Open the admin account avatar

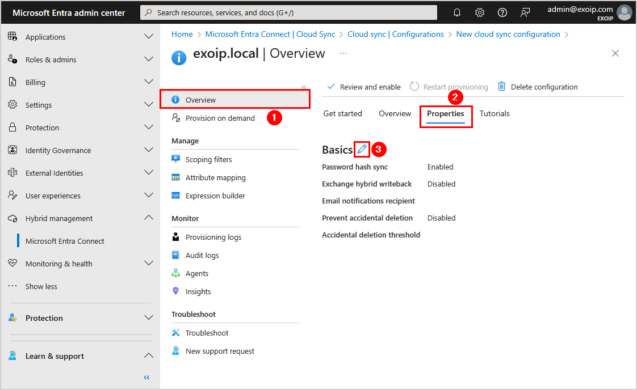click(x=625, y=12)
